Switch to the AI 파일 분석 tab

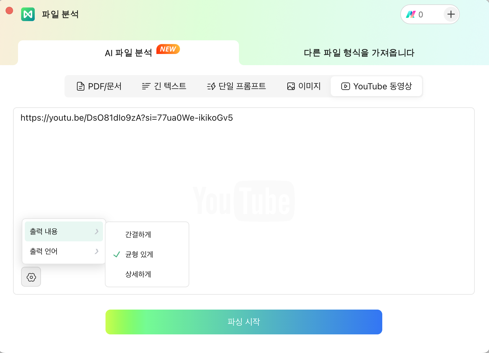(128, 53)
